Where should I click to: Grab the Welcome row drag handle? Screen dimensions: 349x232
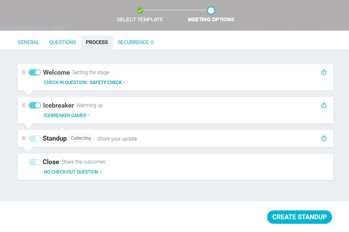[24, 72]
